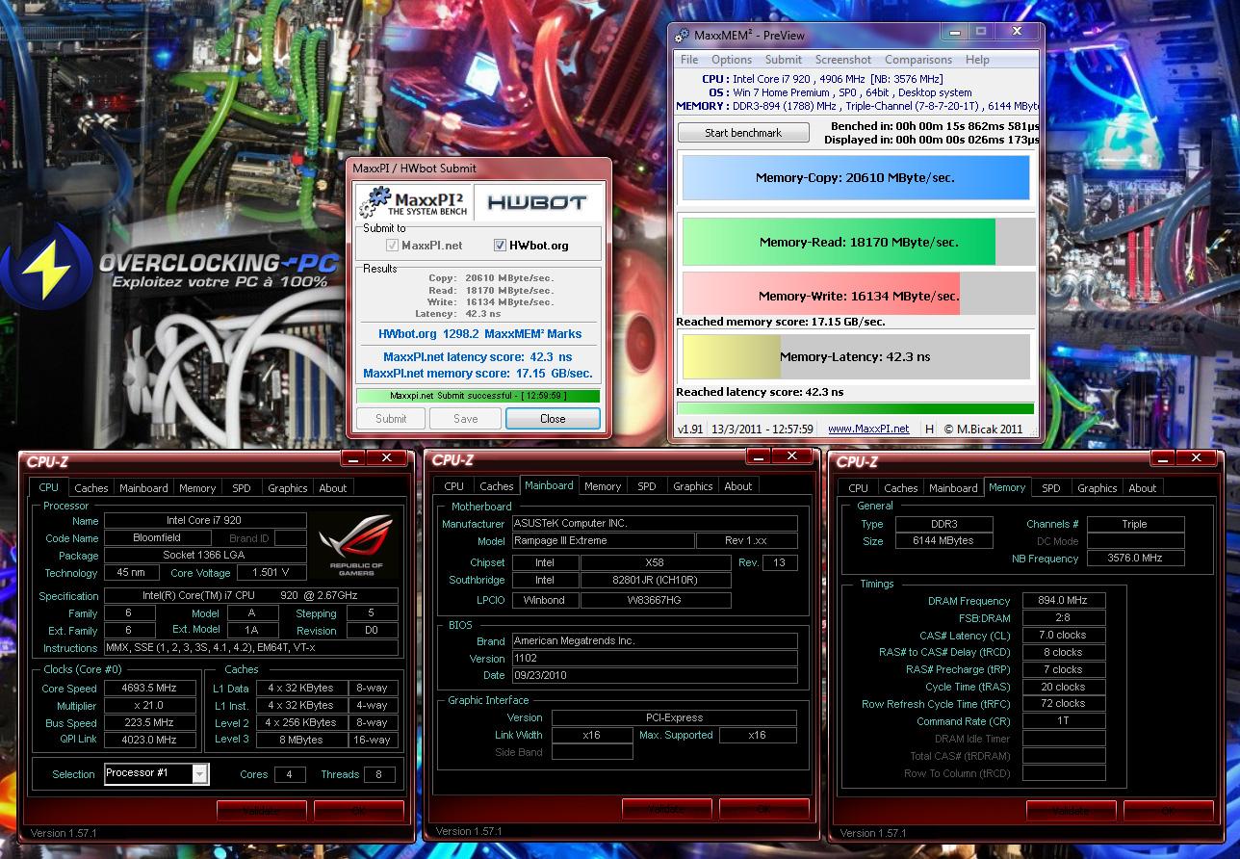Image resolution: width=1240 pixels, height=859 pixels.
Task: Click Validate button in middle CPU-Z window
Action: coord(667,809)
